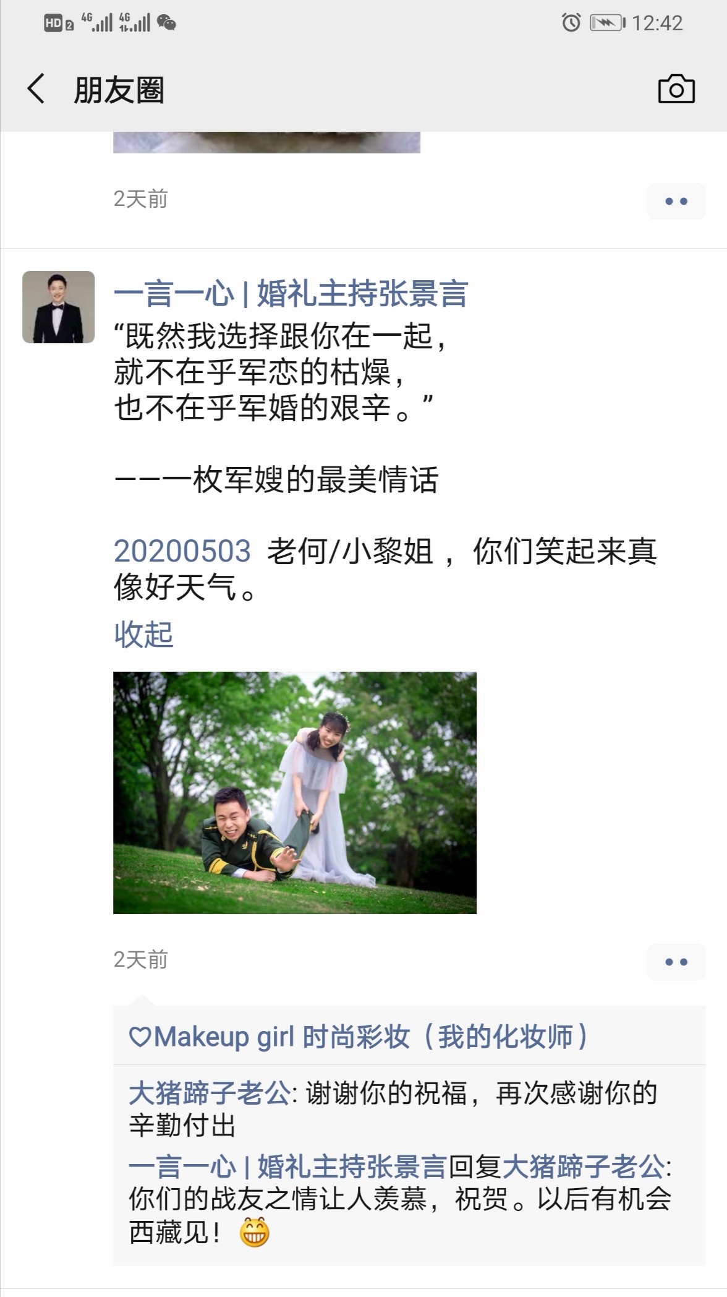The image size is (727, 1297).
Task: Tap the WeChat notification icon in status bar
Action: [166, 24]
